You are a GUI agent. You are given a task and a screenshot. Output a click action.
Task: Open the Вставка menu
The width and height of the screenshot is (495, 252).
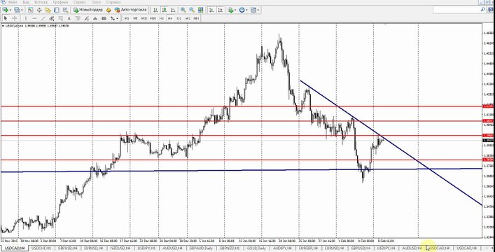click(x=41, y=2)
